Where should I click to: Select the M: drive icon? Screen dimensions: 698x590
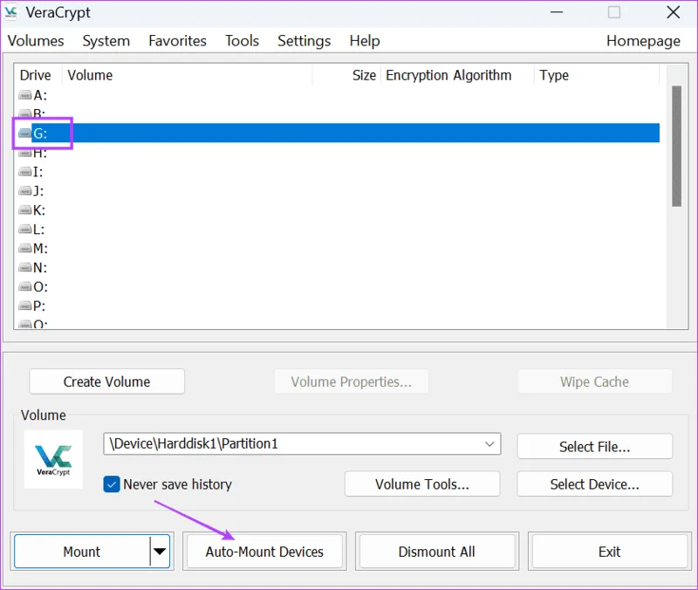click(25, 248)
